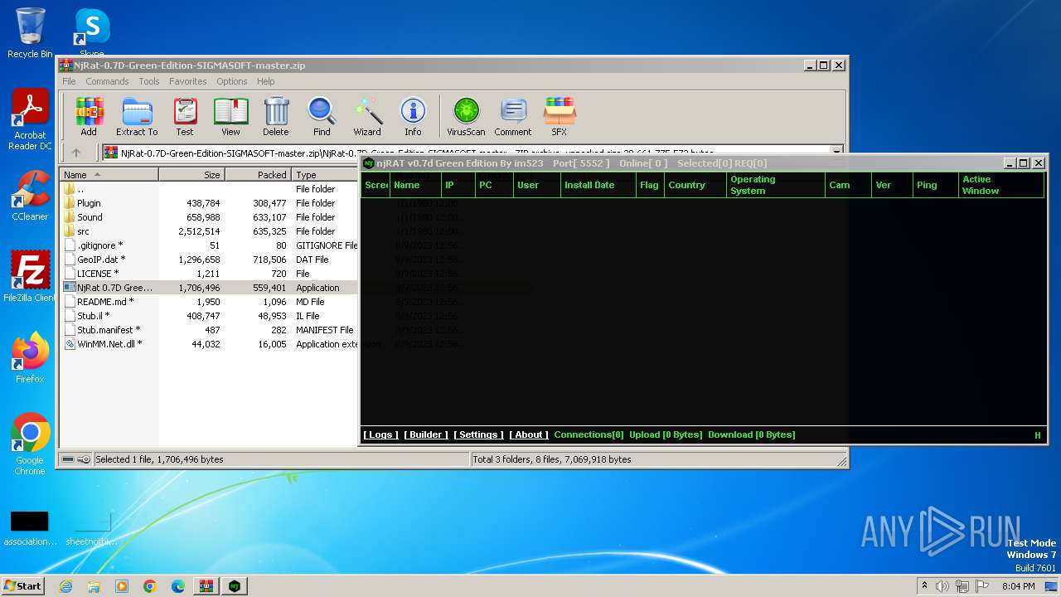Click the Country column header in njRAT
The height and width of the screenshot is (597, 1061).
tap(695, 185)
